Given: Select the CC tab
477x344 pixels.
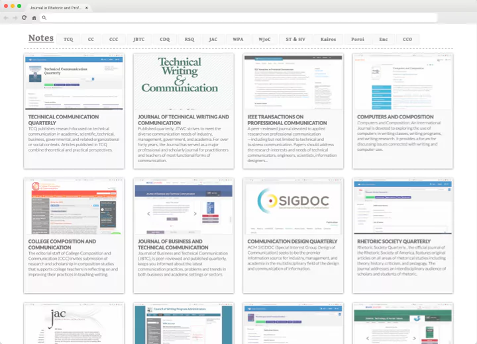Looking at the screenshot, I should coord(91,39).
